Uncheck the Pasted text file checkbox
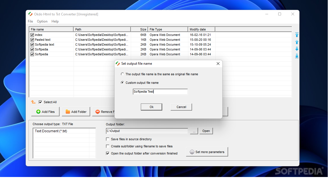This screenshot has height=179, width=328. click(x=32, y=40)
